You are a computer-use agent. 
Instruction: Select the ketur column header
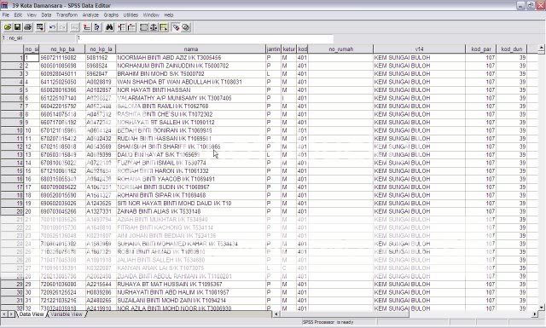(288, 49)
